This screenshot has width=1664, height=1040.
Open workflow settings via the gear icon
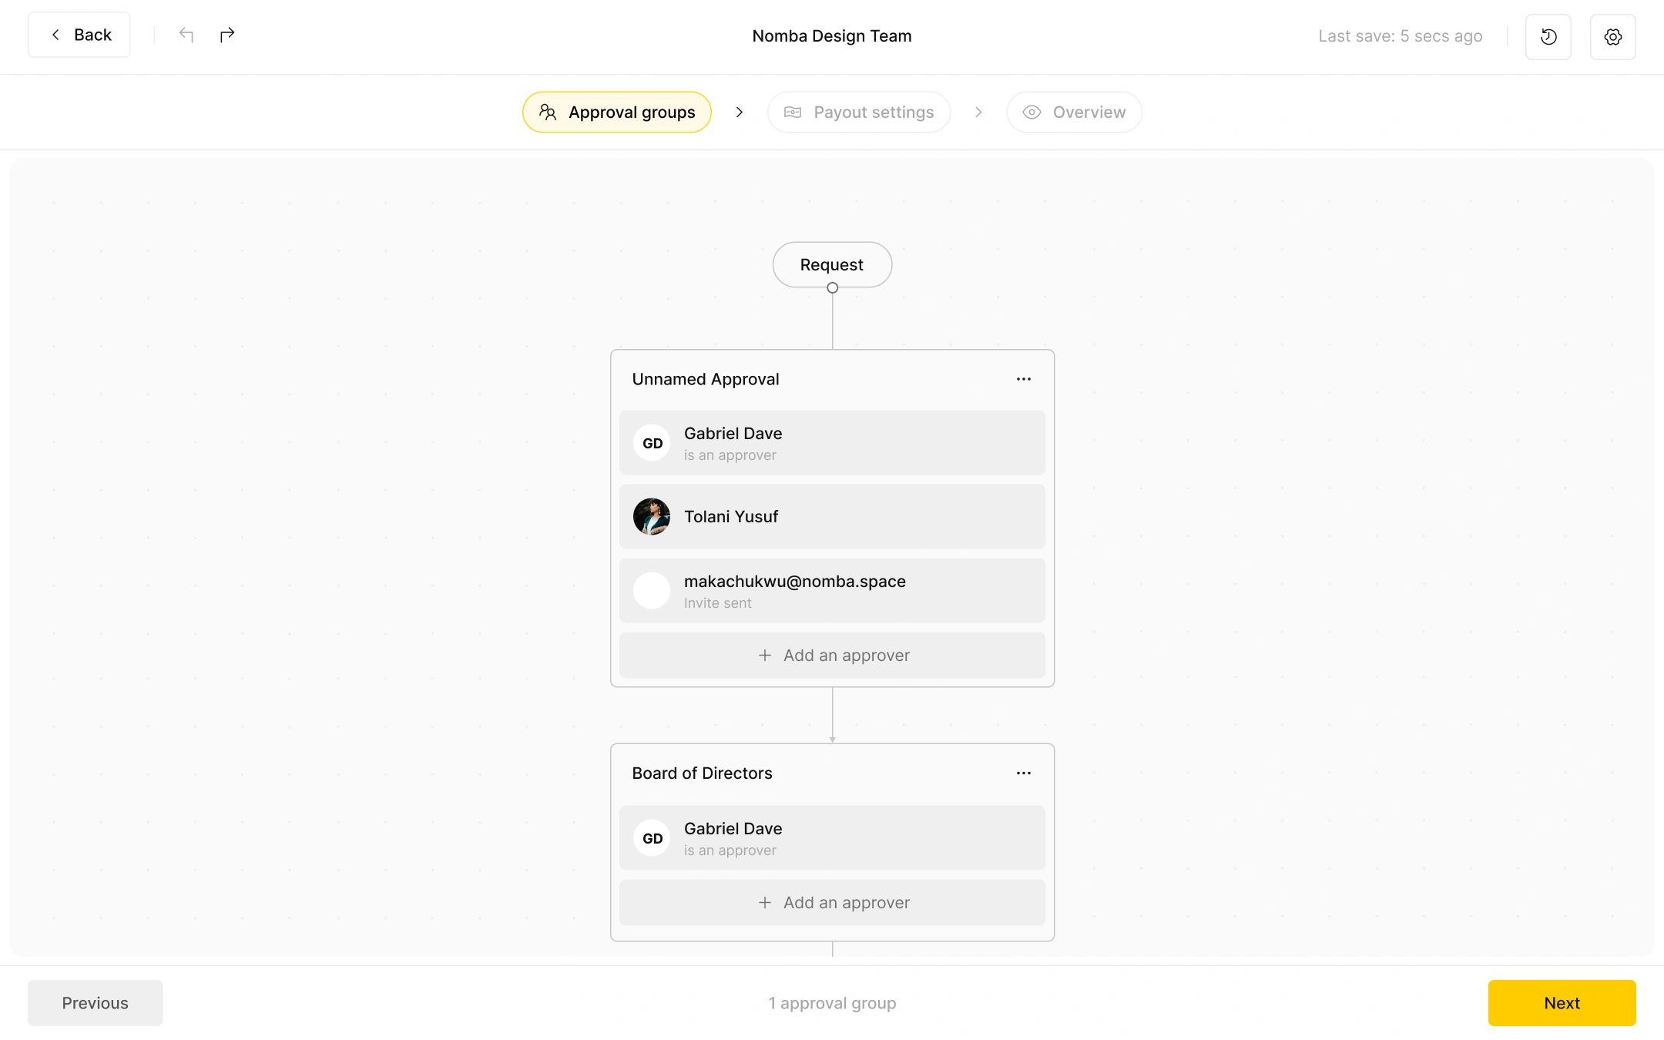point(1612,36)
